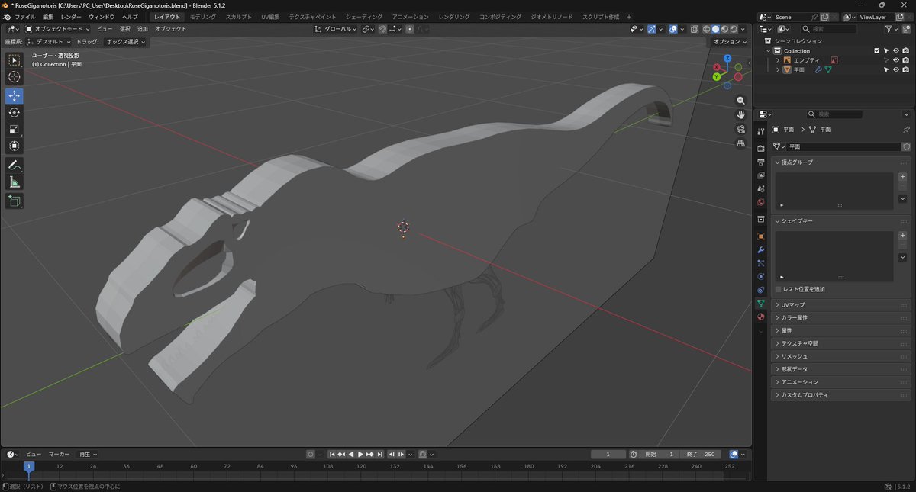Hide the 平面 object in the outliner
Screen dimensions: 916x492
(896, 69)
